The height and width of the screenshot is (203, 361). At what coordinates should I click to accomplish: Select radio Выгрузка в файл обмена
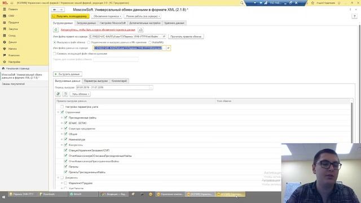55,42
